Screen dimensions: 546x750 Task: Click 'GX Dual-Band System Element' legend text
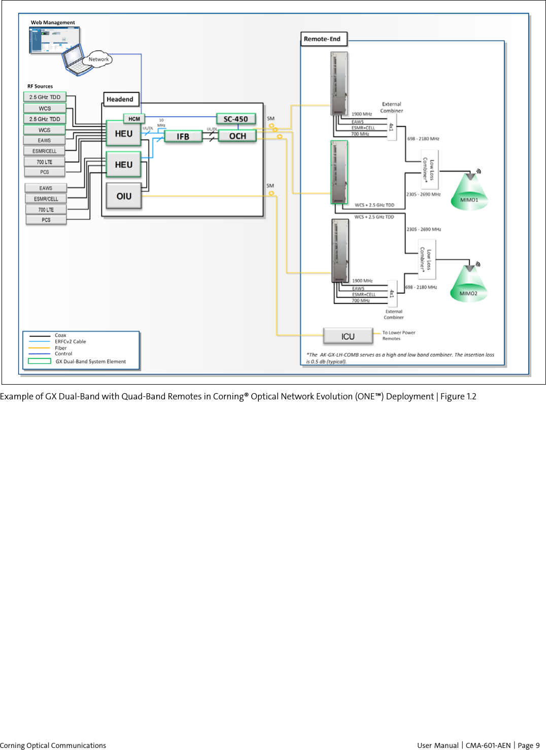pyautogui.click(x=91, y=361)
